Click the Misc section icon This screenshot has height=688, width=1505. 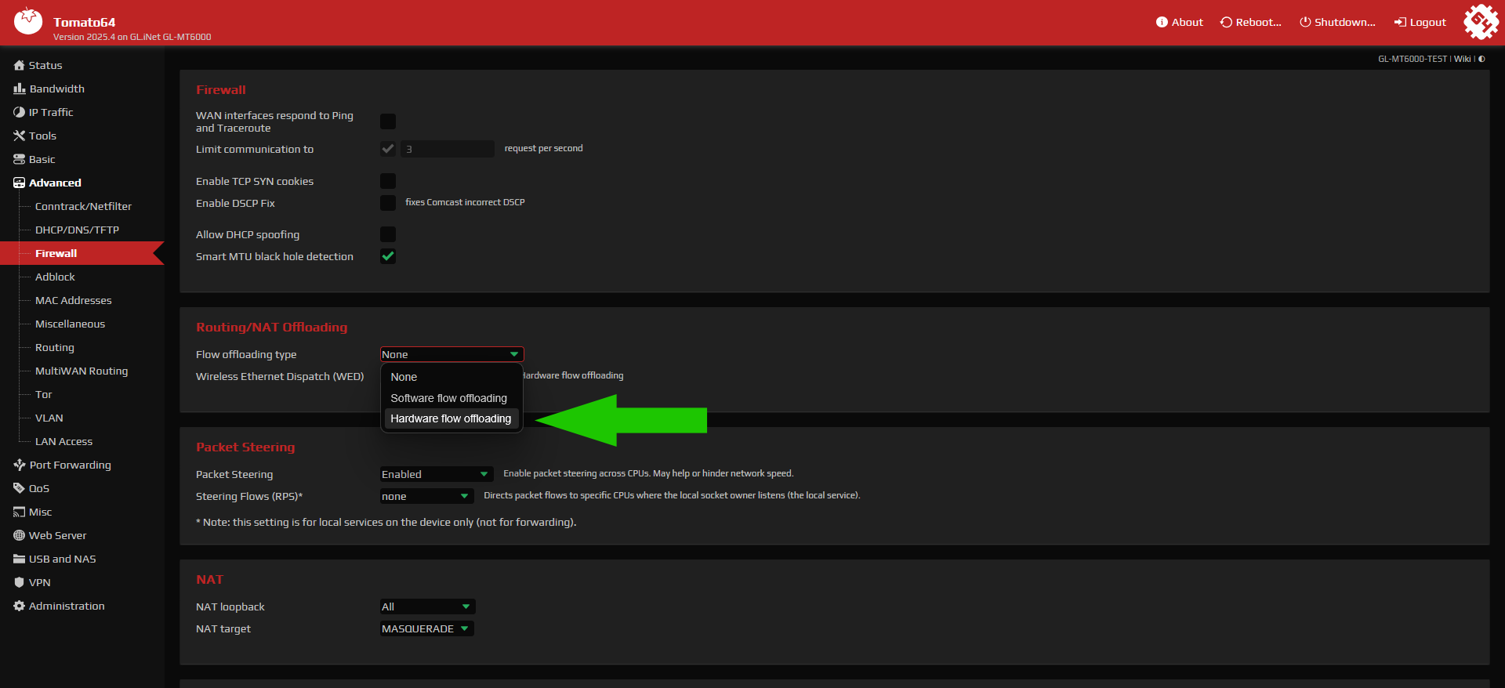[x=19, y=512]
